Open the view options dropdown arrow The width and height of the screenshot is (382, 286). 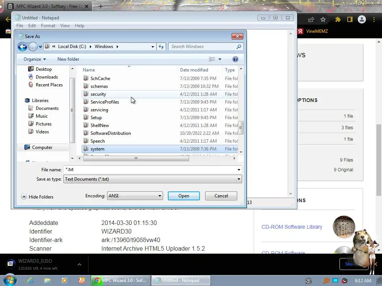click(220, 59)
